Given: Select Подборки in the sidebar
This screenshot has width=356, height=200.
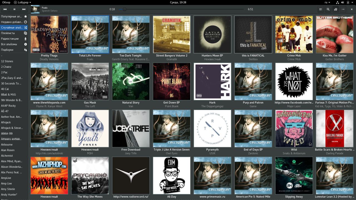Looking at the screenshot, I should click(x=14, y=50).
